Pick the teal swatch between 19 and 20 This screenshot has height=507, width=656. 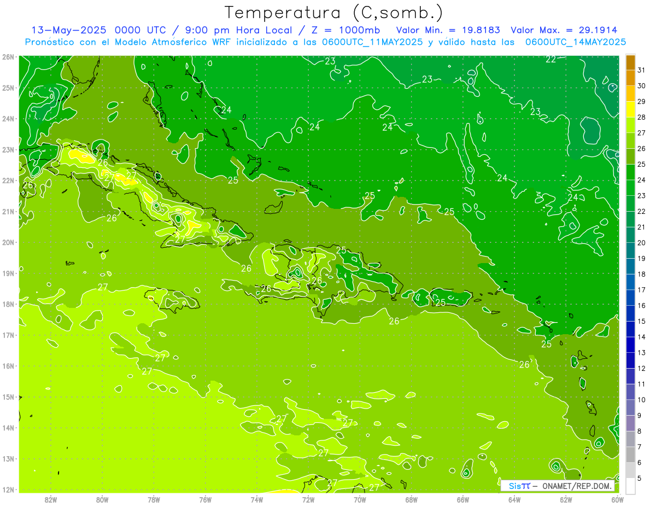[630, 250]
